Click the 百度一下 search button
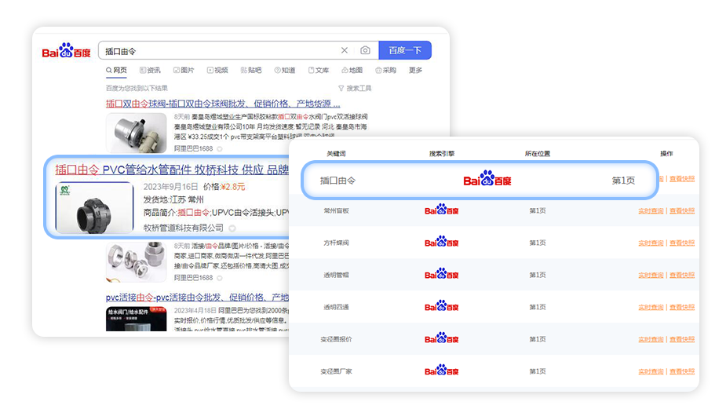 coord(405,50)
